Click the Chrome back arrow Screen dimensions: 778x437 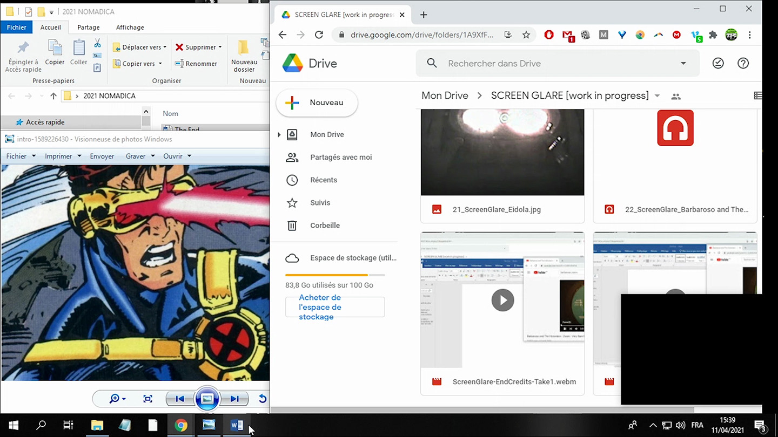[282, 35]
